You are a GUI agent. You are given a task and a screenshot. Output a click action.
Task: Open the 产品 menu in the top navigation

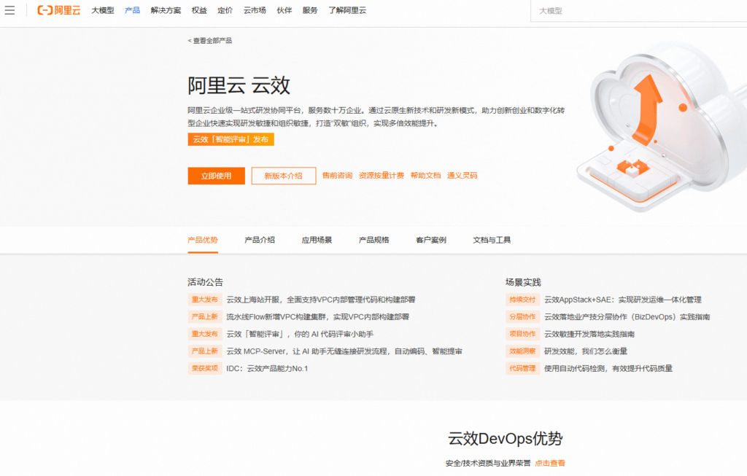(132, 10)
